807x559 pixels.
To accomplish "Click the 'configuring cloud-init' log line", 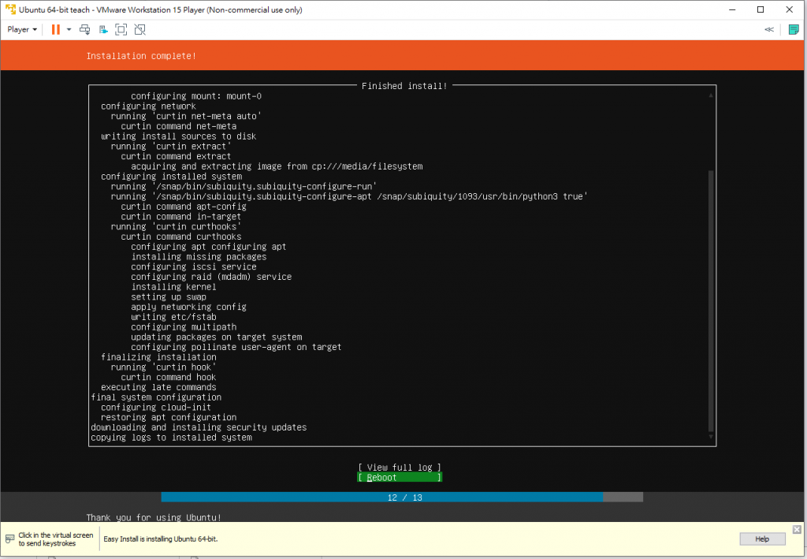I will point(156,407).
